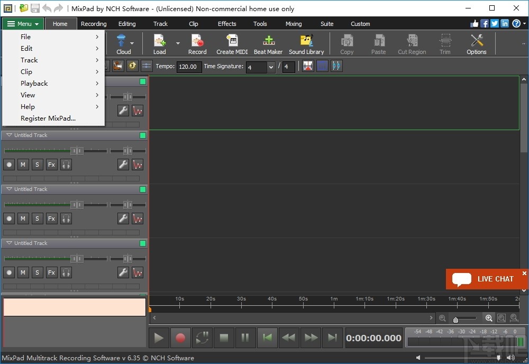Image resolution: width=529 pixels, height=364 pixels.
Task: Start playback with the Play button
Action: pyautogui.click(x=159, y=338)
